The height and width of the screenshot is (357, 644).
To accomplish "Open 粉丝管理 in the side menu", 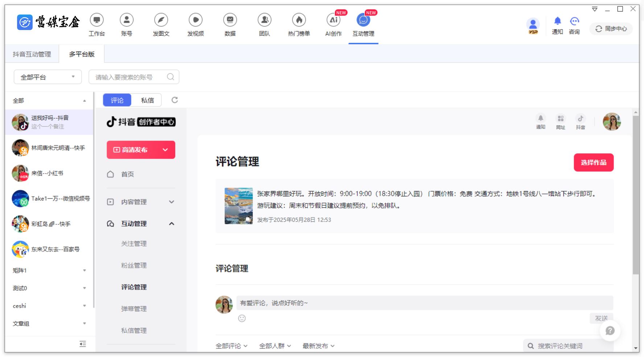I will [x=134, y=265].
